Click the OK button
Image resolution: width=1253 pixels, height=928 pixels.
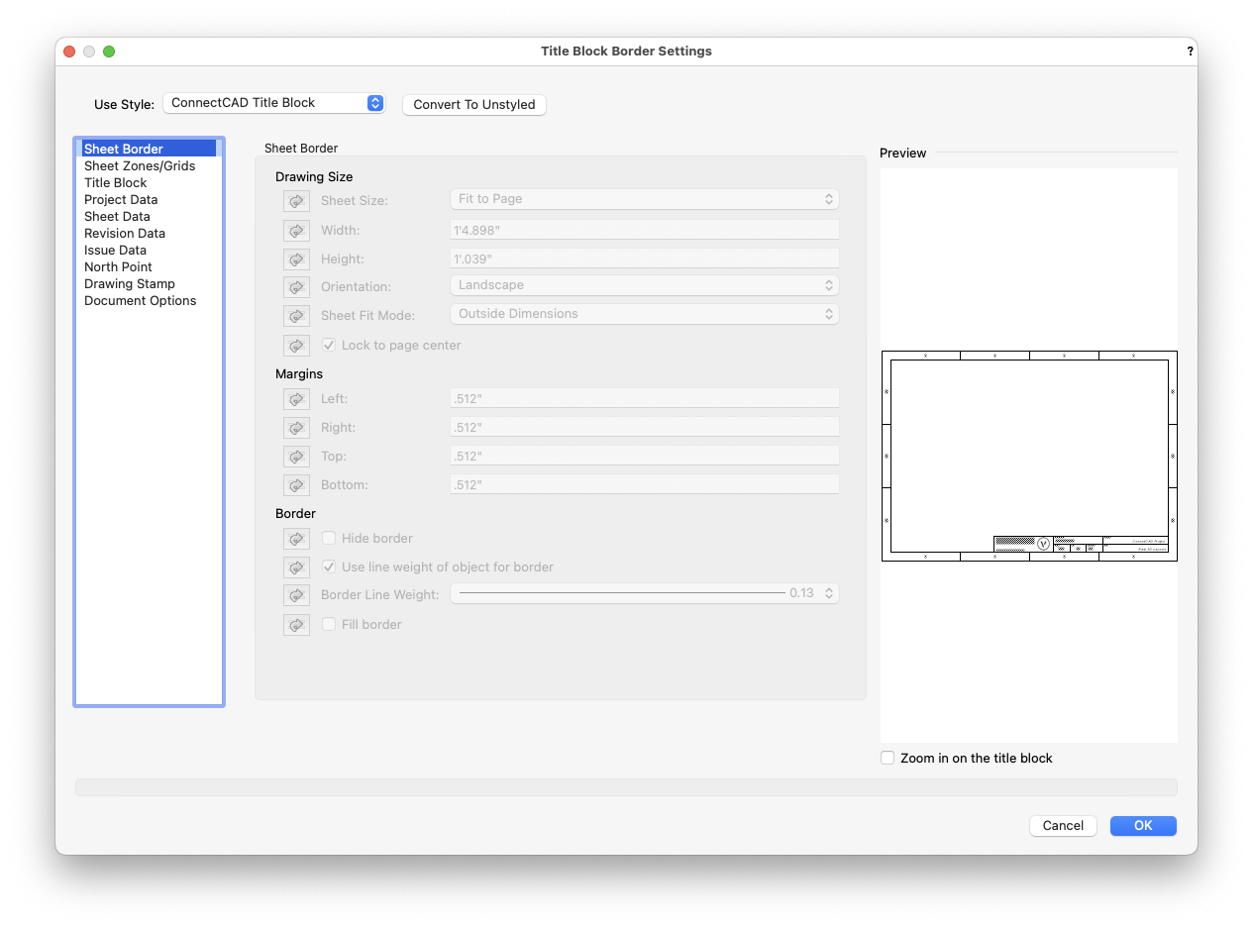1142,825
